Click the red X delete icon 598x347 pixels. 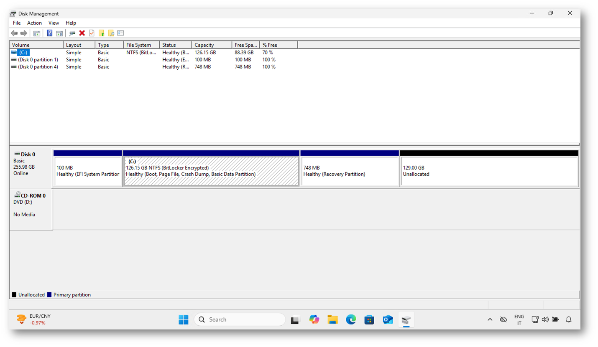click(x=82, y=33)
